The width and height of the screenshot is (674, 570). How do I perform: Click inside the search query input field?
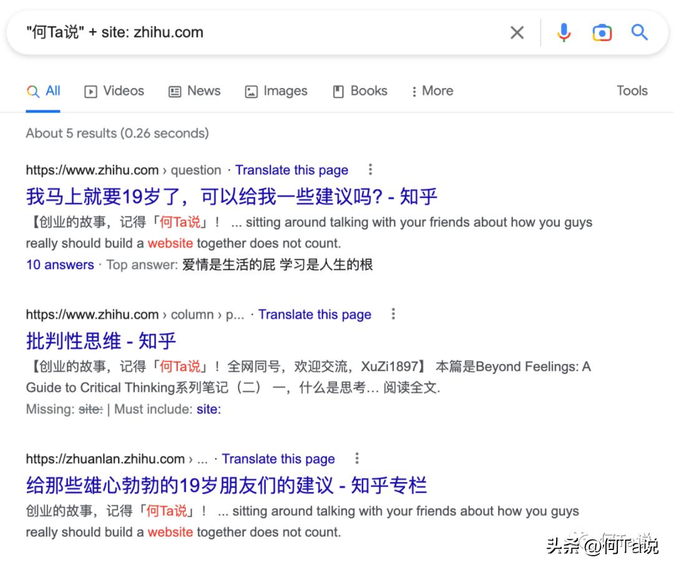tap(250, 32)
